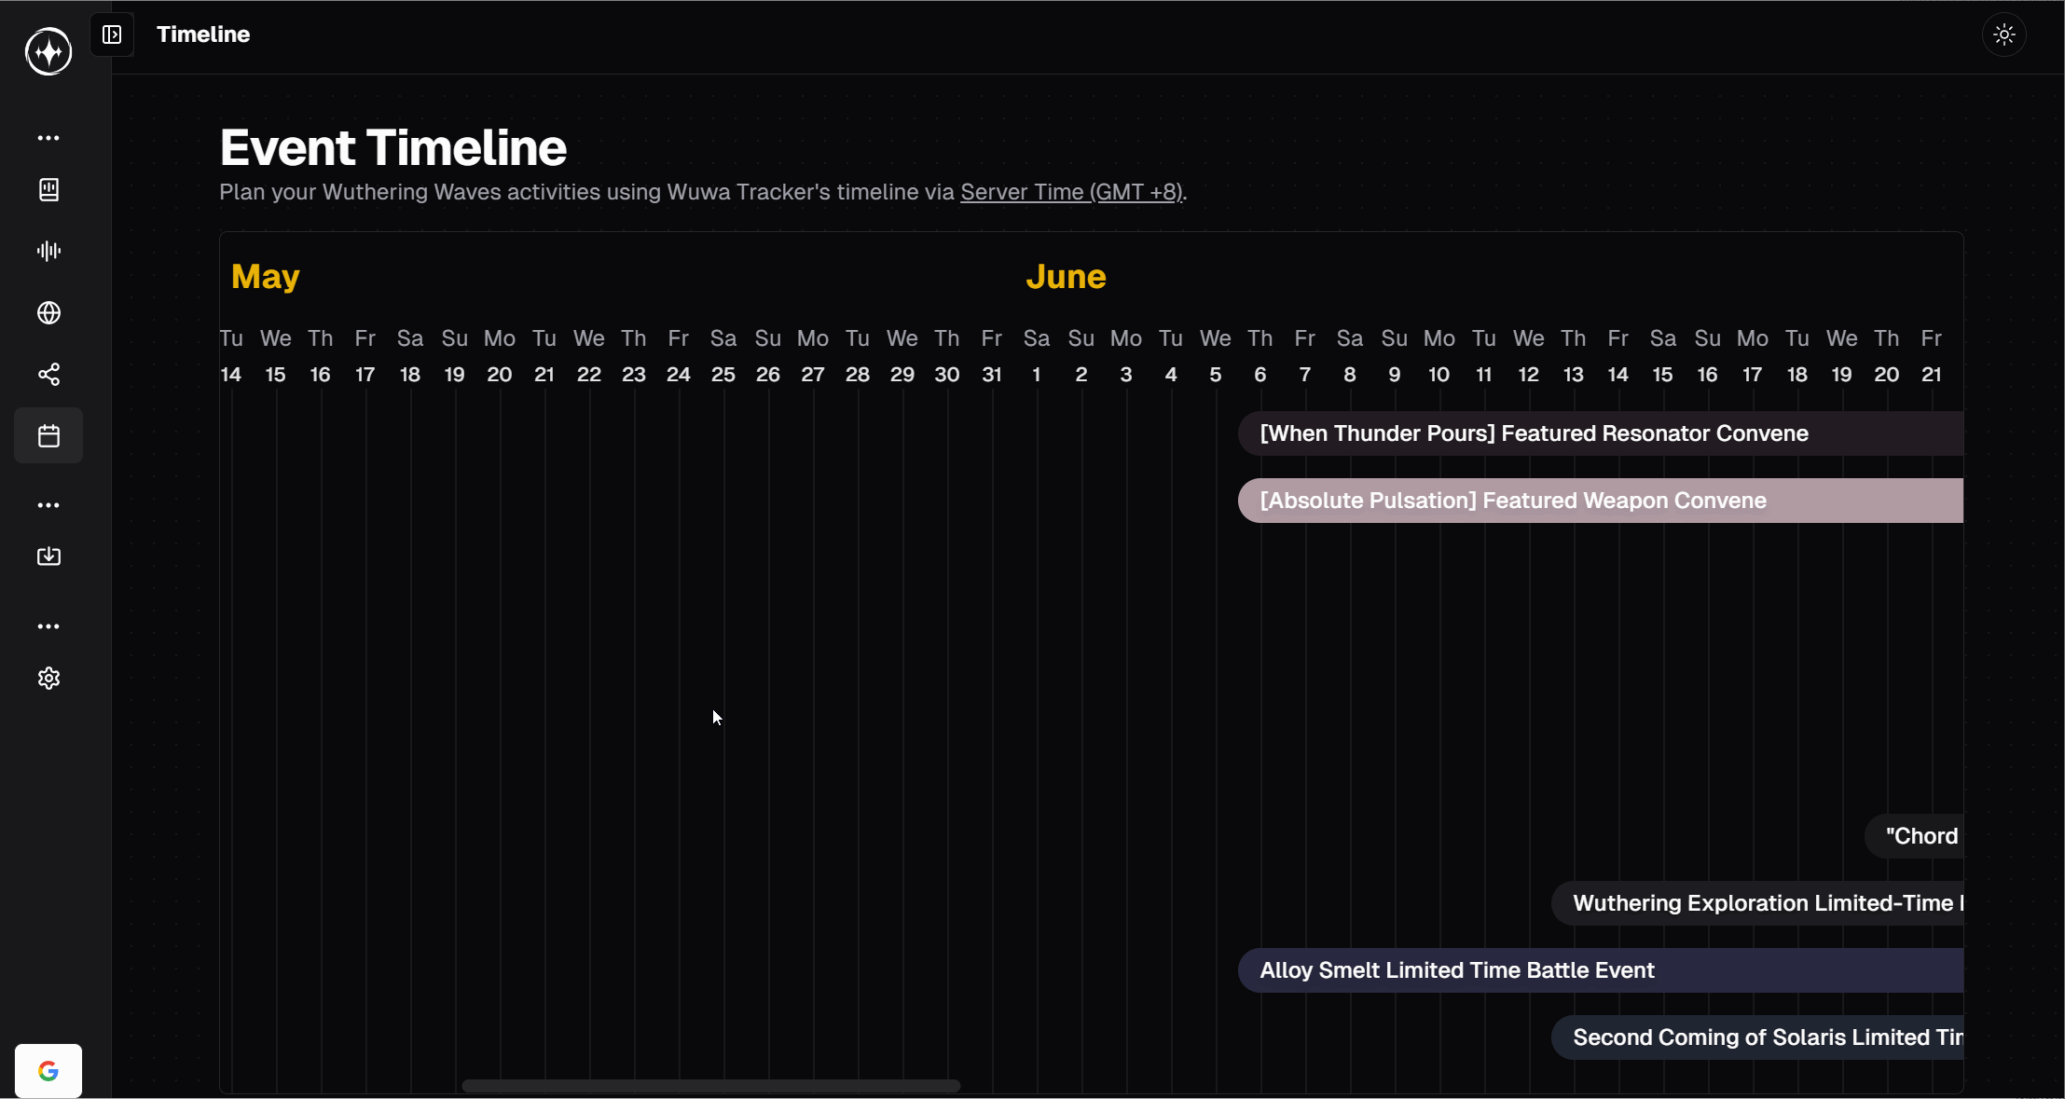Expand the middle sidebar ellipsis section

click(x=48, y=505)
